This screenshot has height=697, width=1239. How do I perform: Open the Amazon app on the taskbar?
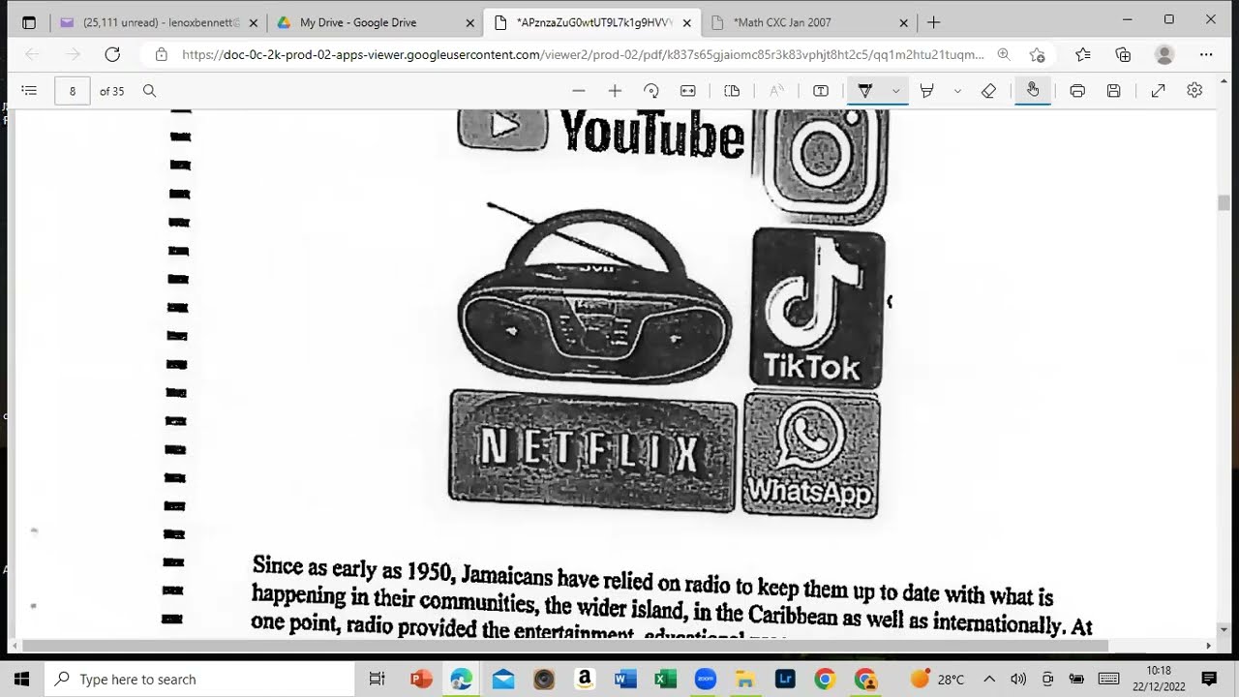pyautogui.click(x=584, y=679)
